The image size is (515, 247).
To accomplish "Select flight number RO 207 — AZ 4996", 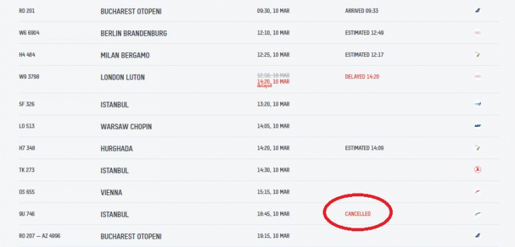I will click(40, 236).
